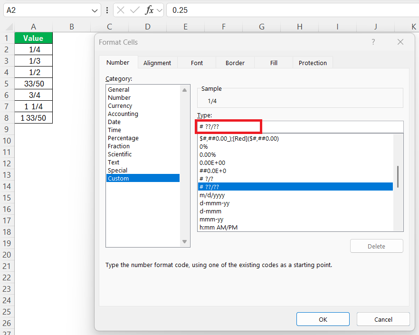Select the Percentage category
Screen dimensions: 419x335
tap(143, 138)
